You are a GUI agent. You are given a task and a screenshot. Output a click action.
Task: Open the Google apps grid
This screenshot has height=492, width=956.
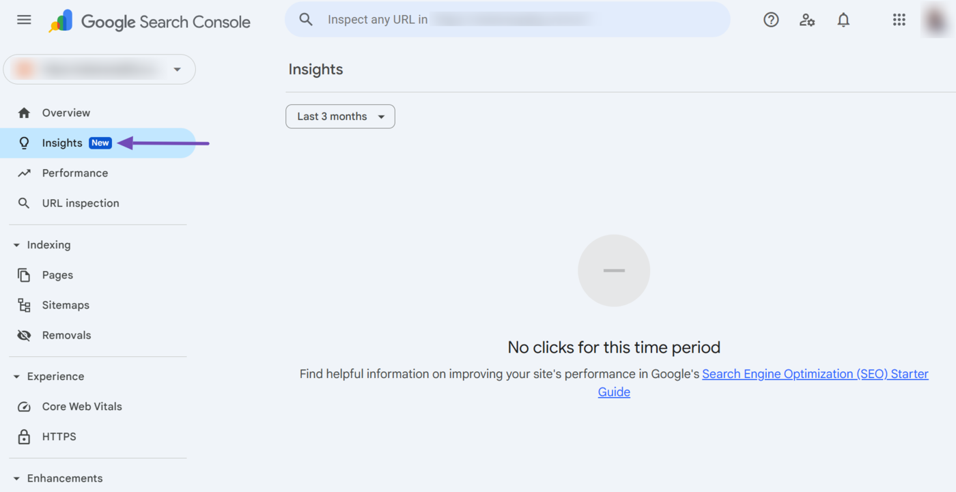[x=899, y=20]
